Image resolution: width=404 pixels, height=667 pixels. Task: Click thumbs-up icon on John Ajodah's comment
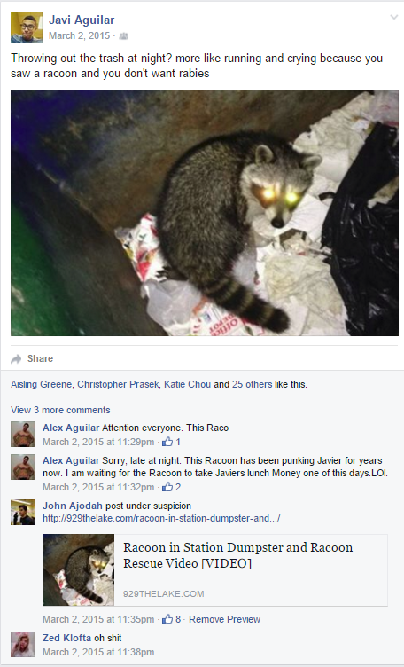pyautogui.click(x=167, y=619)
